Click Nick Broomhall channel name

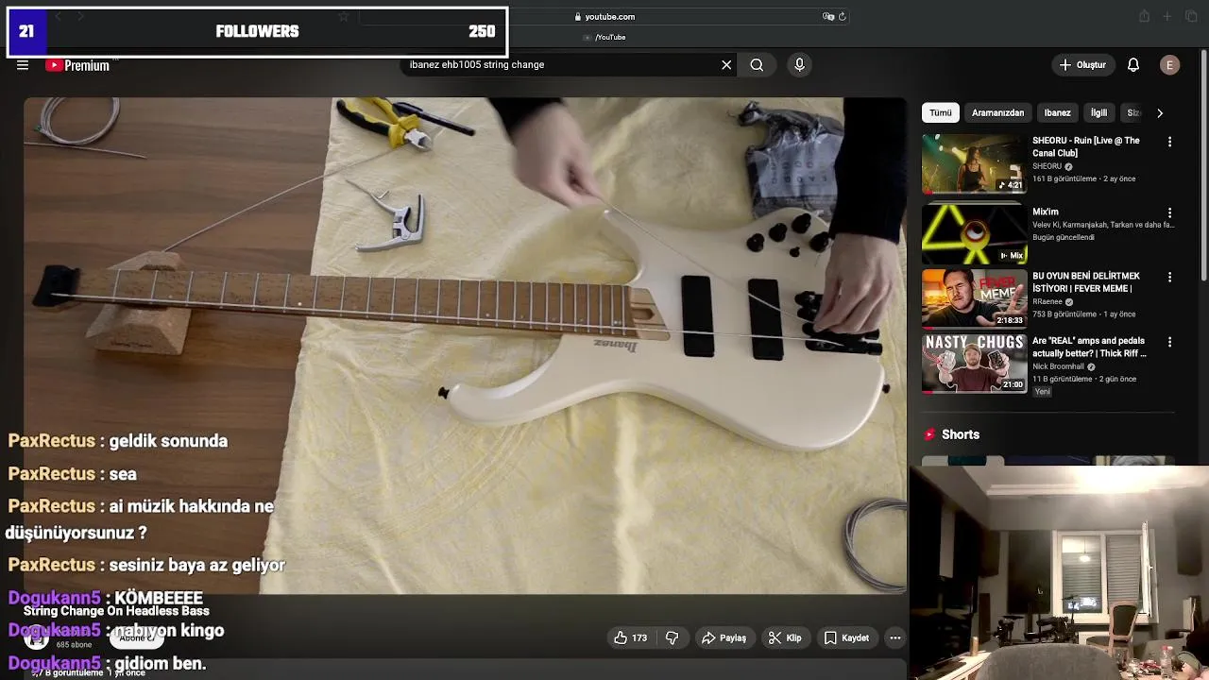(1059, 366)
